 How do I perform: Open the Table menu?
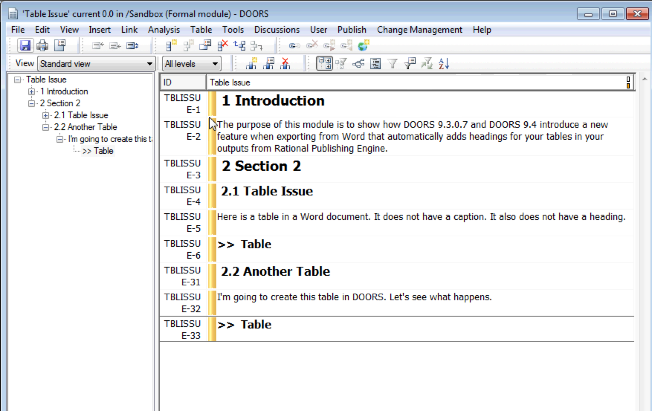point(201,30)
